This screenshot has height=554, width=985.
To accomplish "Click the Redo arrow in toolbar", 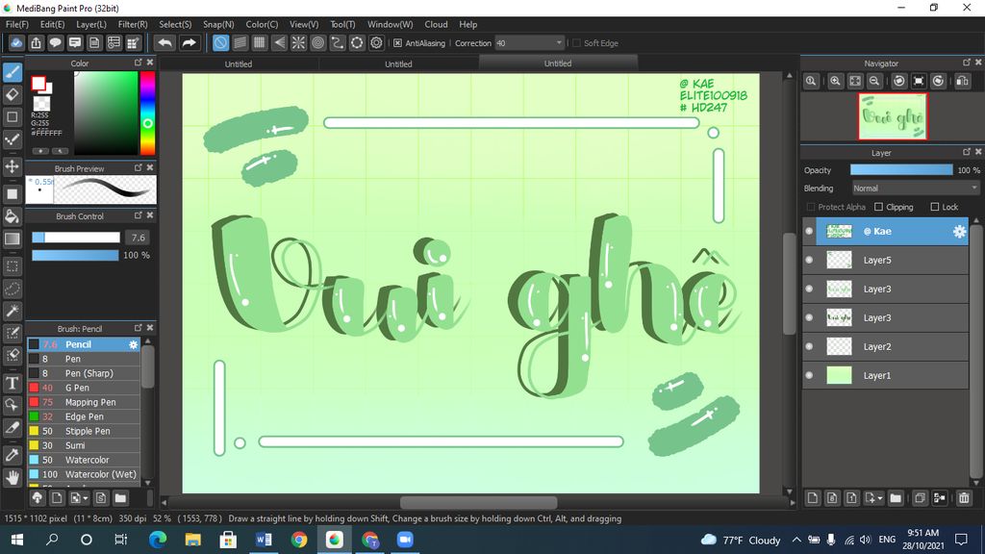I will coord(189,42).
